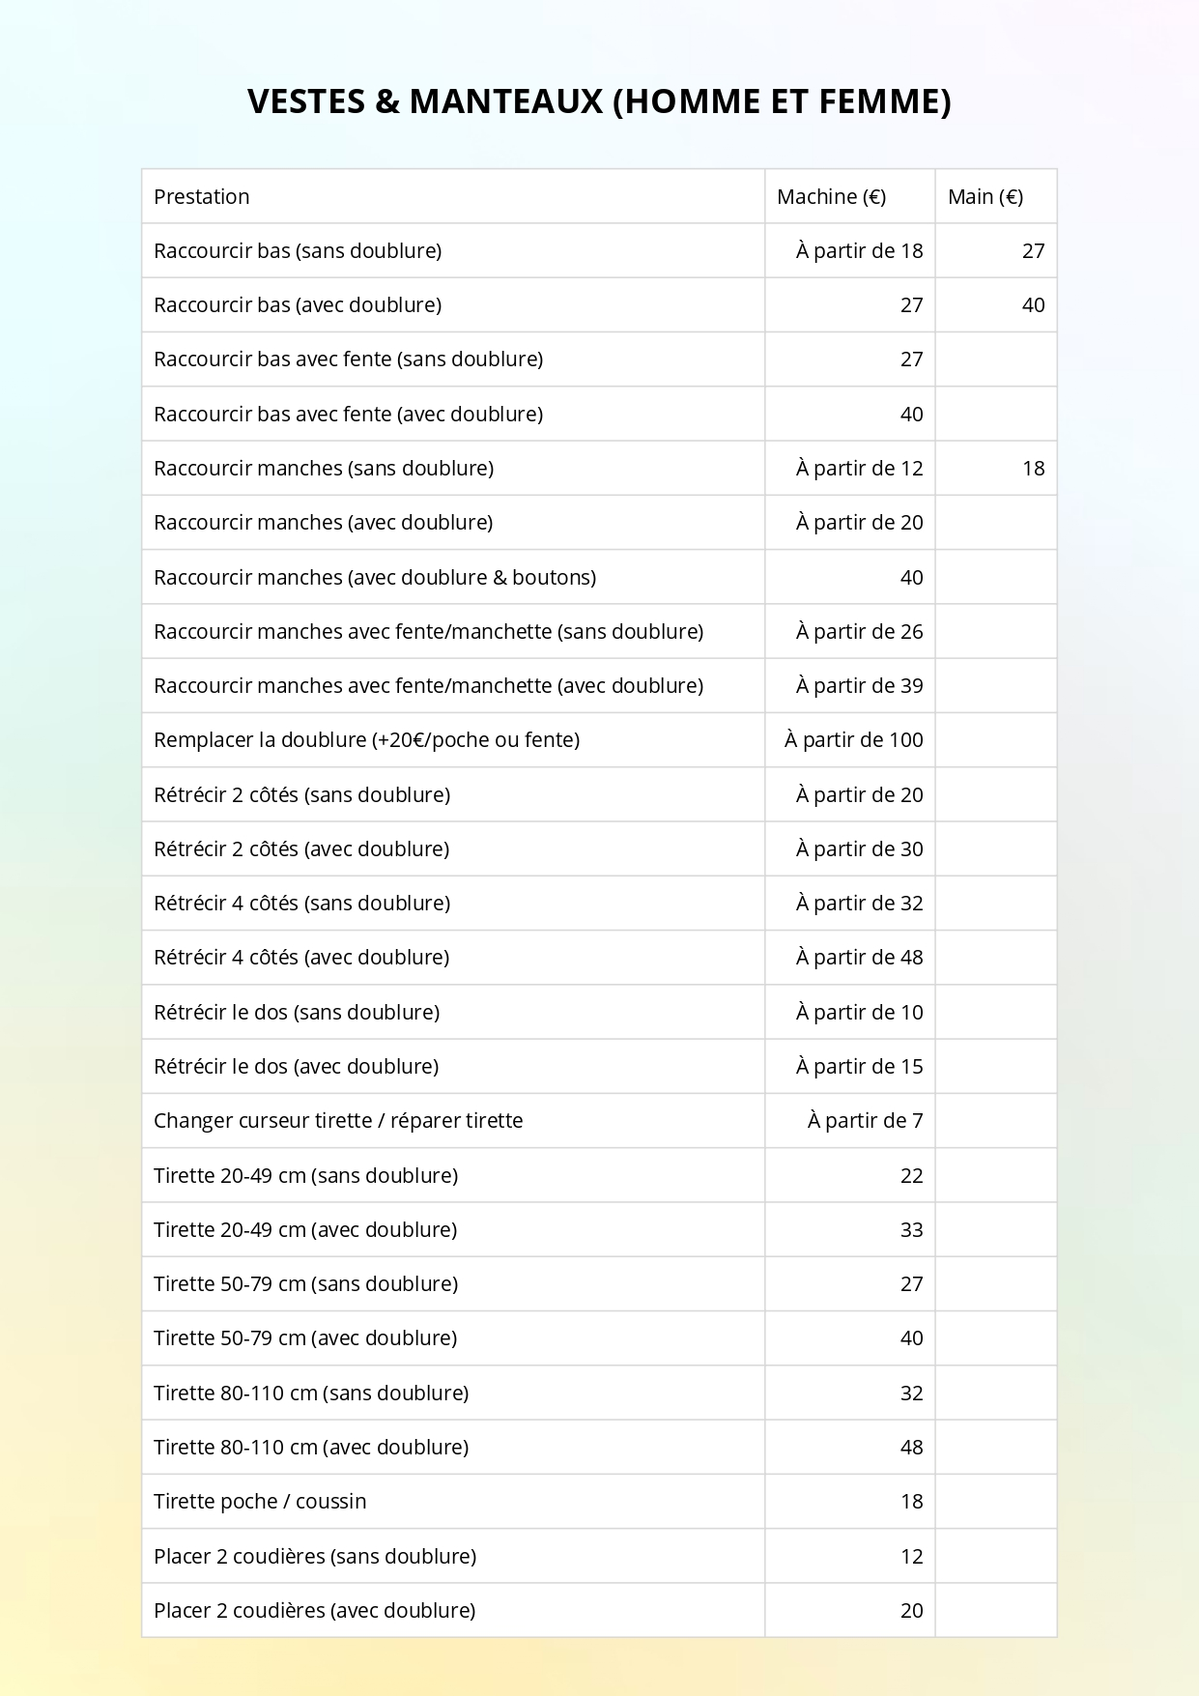The width and height of the screenshot is (1199, 1696).
Task: Click Raccourcir manches (avec doublure & boutons)
Action: (375, 577)
